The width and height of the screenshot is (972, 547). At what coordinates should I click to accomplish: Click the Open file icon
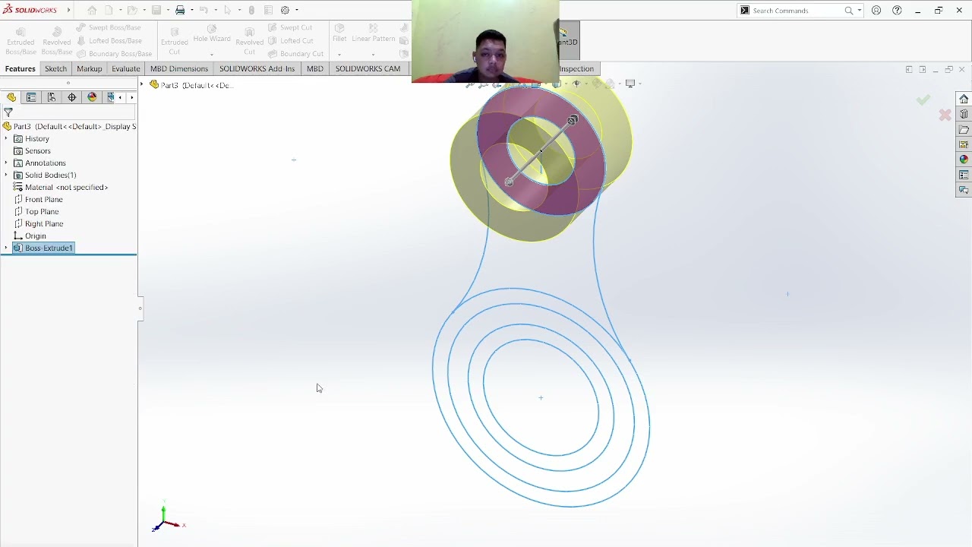coord(131,10)
